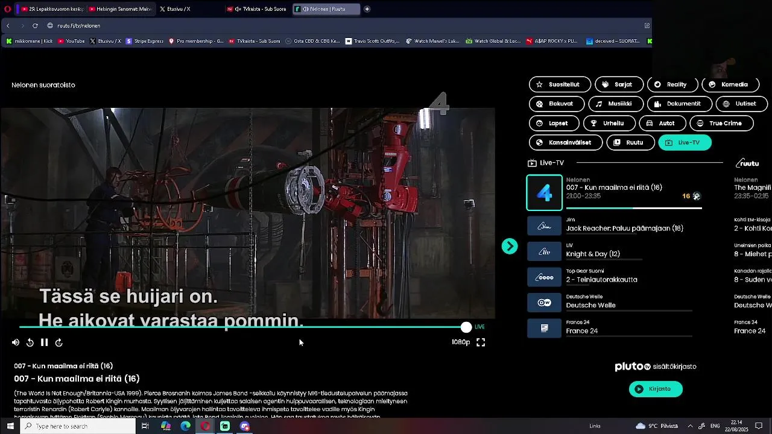Viewport: 772px width, 434px height.
Task: Mute the video player volume
Action: 16,342
